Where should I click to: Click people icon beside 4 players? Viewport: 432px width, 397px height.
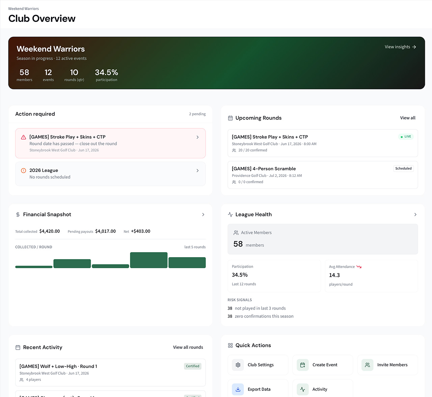[x=22, y=380]
